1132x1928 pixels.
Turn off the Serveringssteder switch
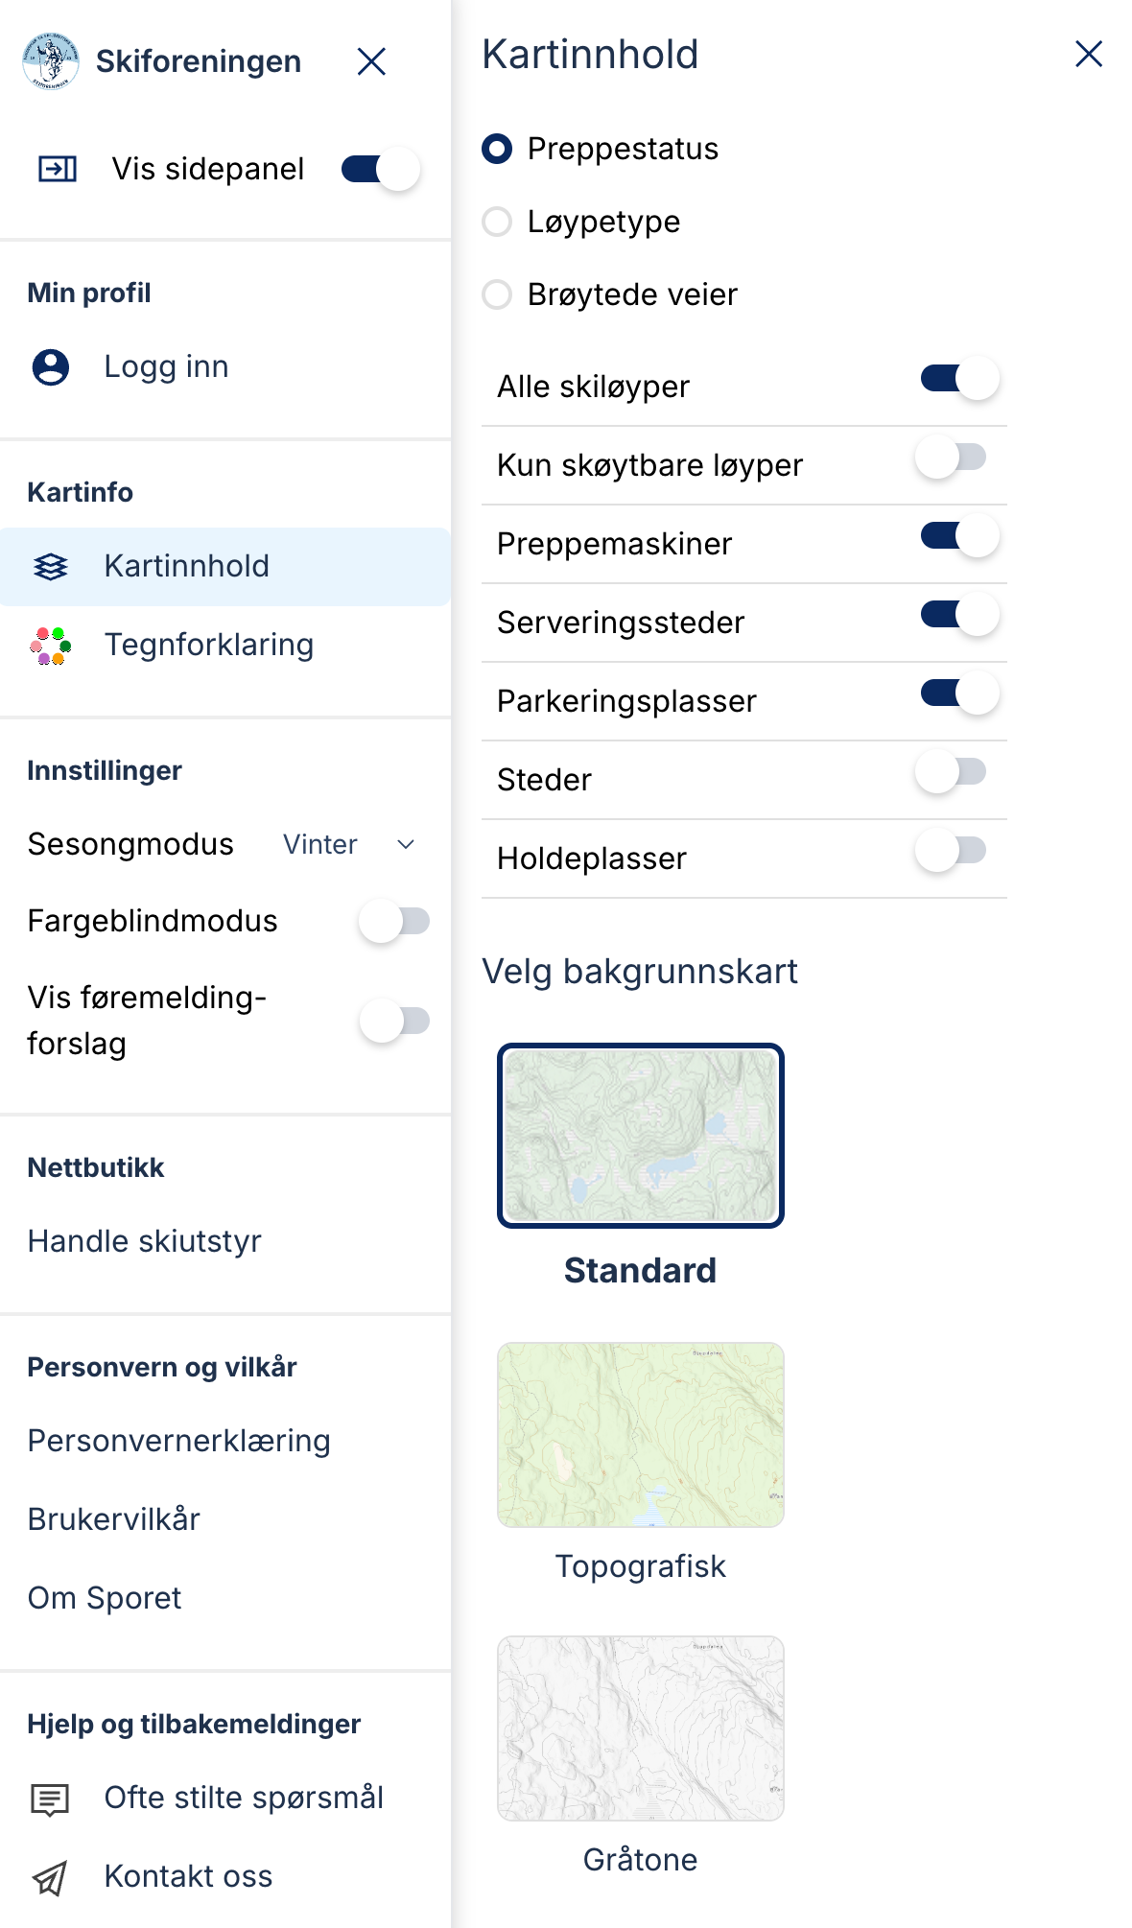960,615
